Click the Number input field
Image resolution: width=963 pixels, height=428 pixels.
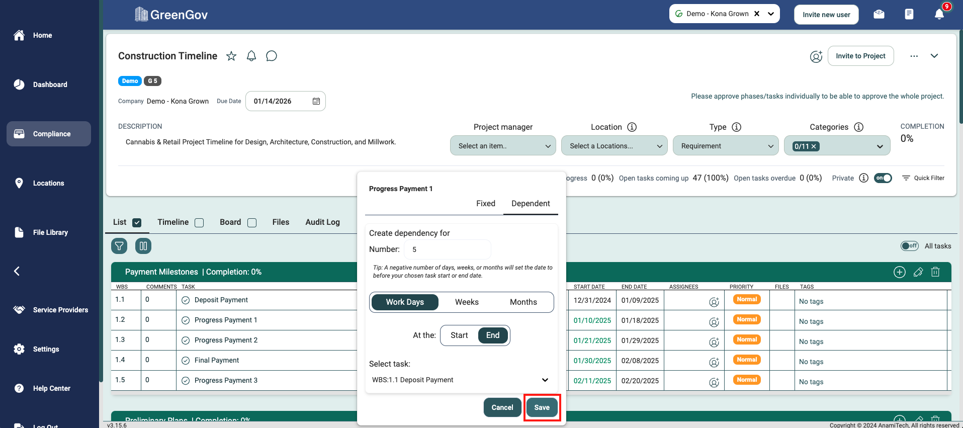pyautogui.click(x=448, y=249)
